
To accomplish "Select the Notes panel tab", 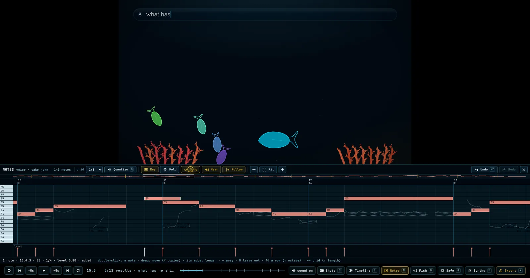I will click(x=395, y=270).
